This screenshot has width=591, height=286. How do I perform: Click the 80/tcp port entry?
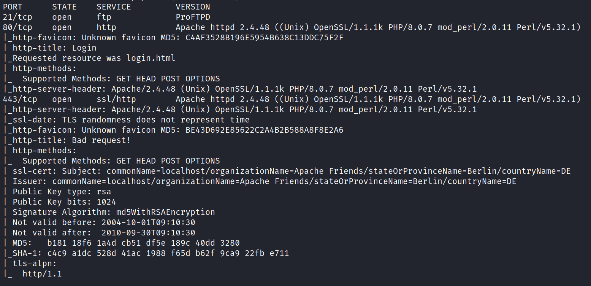(x=17, y=27)
